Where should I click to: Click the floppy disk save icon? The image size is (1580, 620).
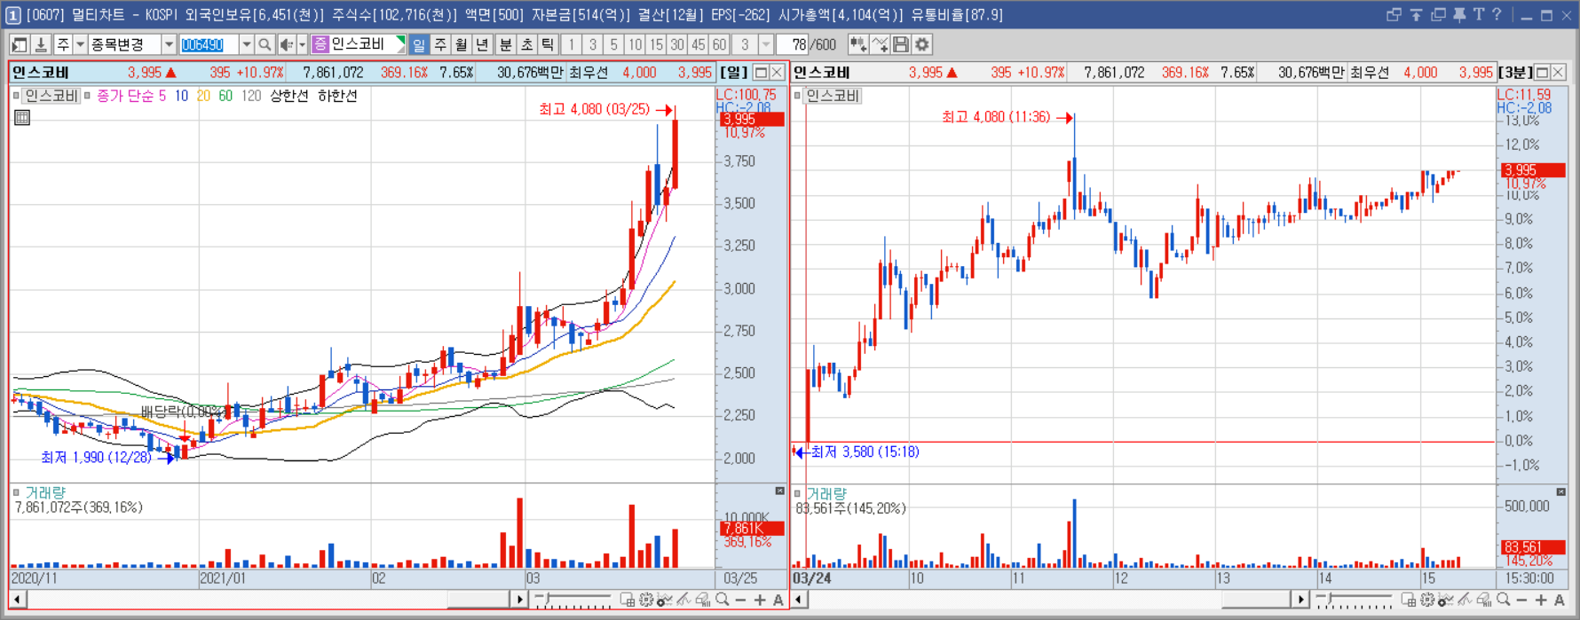(x=901, y=44)
